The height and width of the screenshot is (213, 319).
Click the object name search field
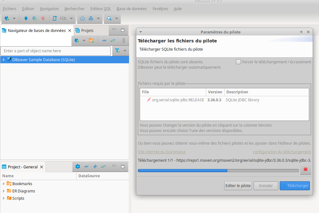pos(56,51)
